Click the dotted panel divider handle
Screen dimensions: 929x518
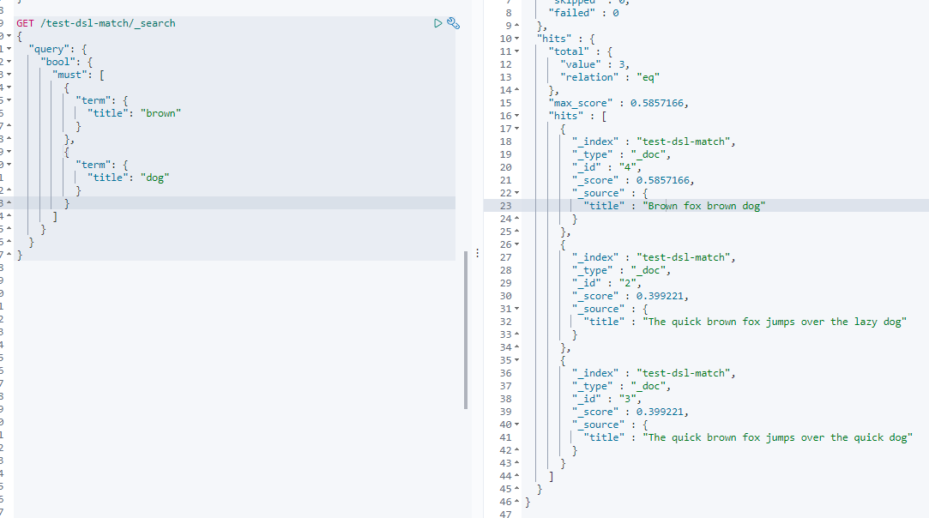477,252
